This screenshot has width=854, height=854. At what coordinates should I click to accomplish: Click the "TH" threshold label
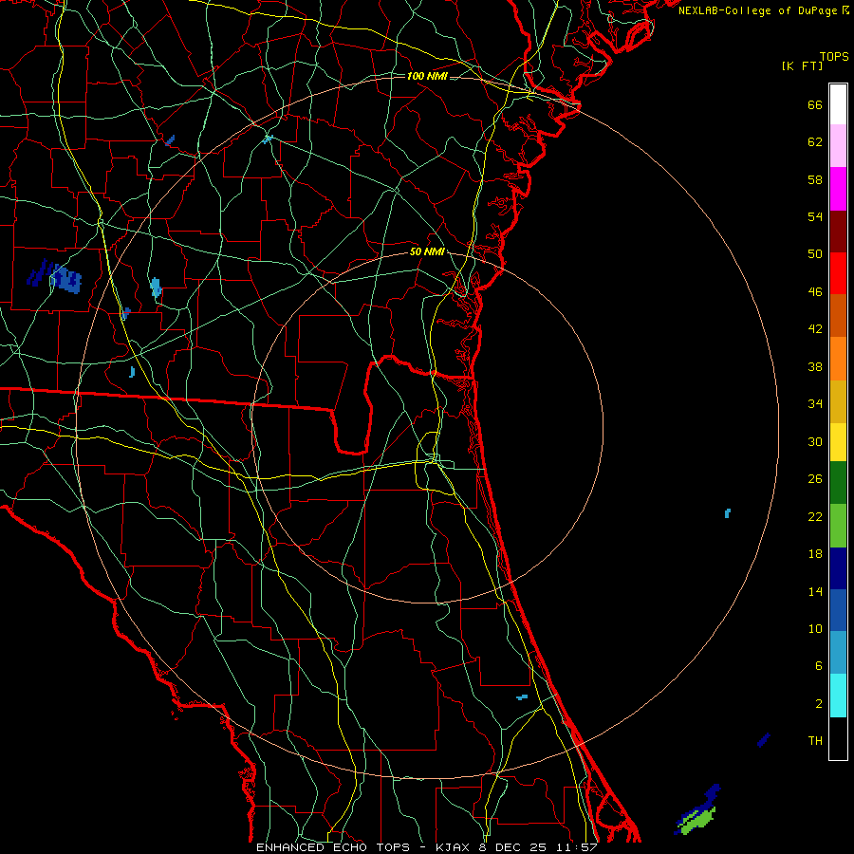[x=815, y=741]
